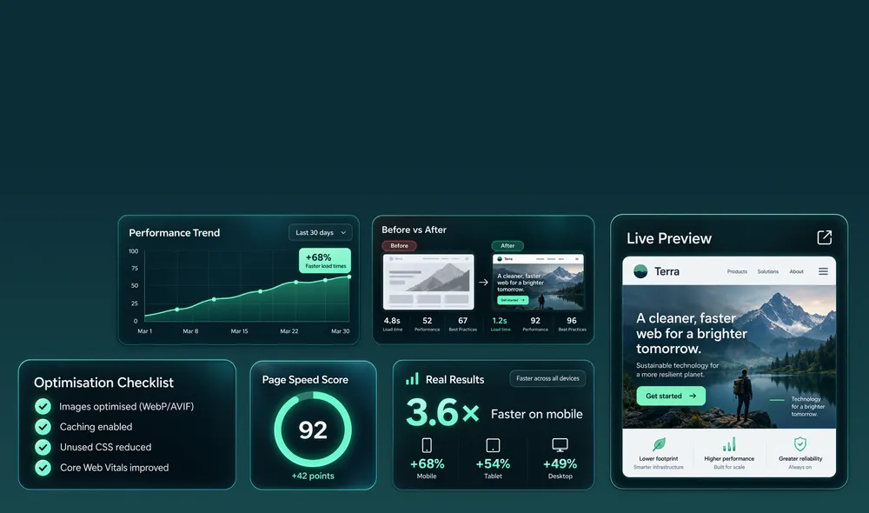Click the 1.2s load time value
The height and width of the screenshot is (513, 869).
(x=500, y=321)
